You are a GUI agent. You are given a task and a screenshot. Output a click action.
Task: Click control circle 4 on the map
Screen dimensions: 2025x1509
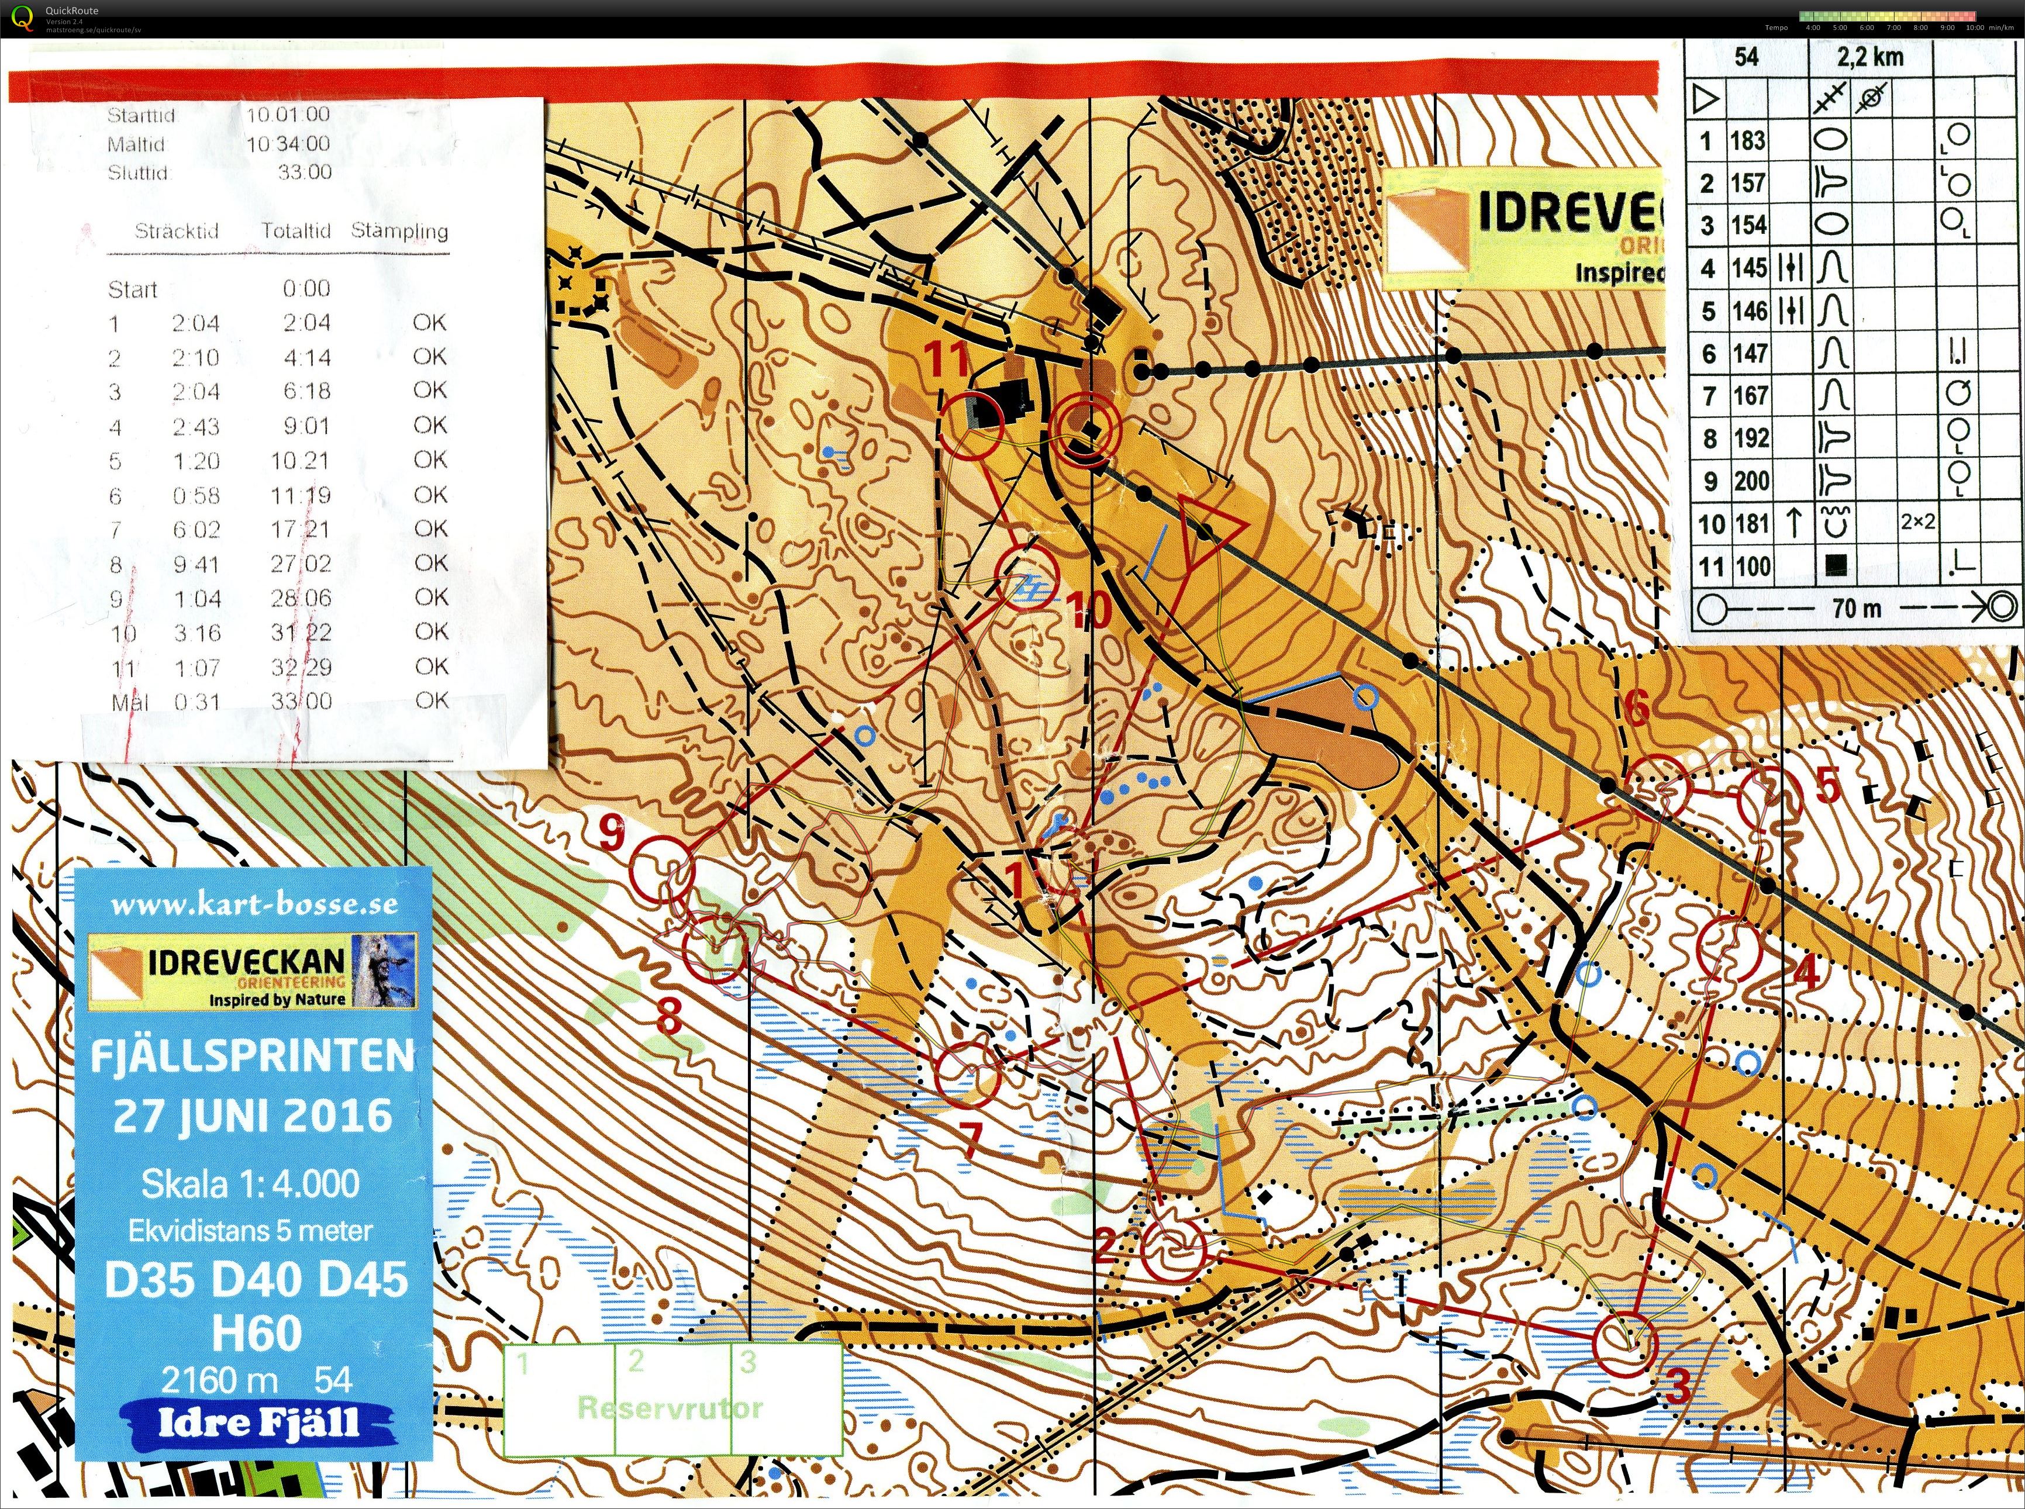(x=1728, y=948)
